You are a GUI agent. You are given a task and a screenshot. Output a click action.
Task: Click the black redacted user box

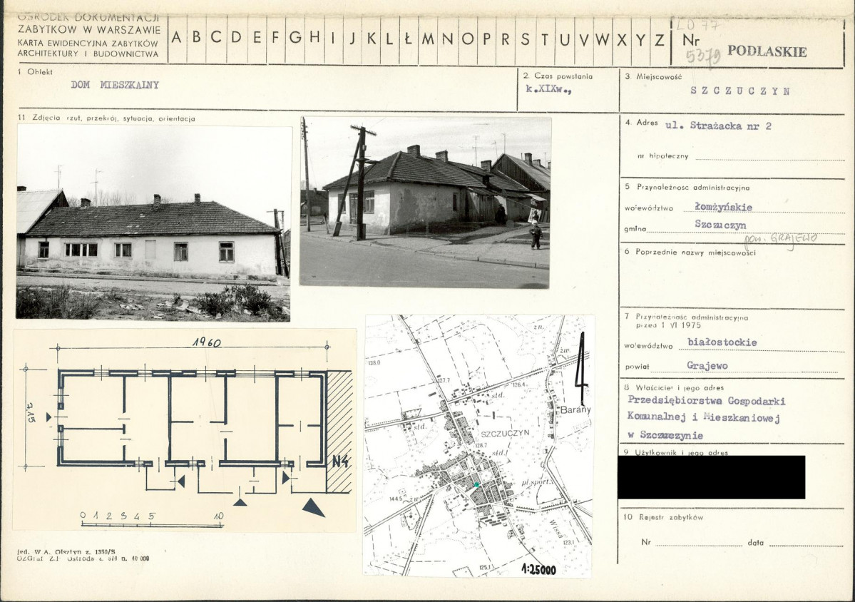(x=711, y=477)
